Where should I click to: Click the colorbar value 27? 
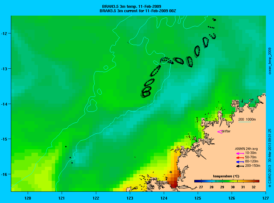[x=201, y=187]
